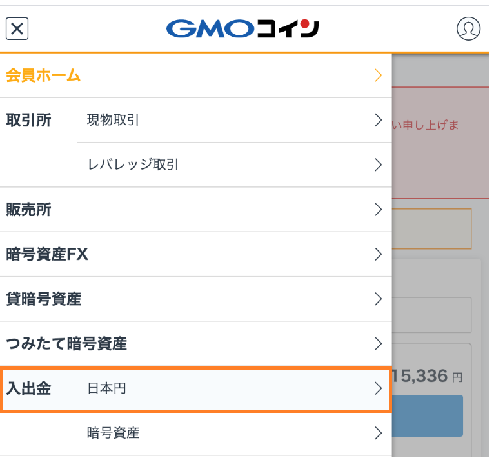Viewport: 494px width, 460px height.
Task: Close the side menu with X icon
Action: point(17,28)
